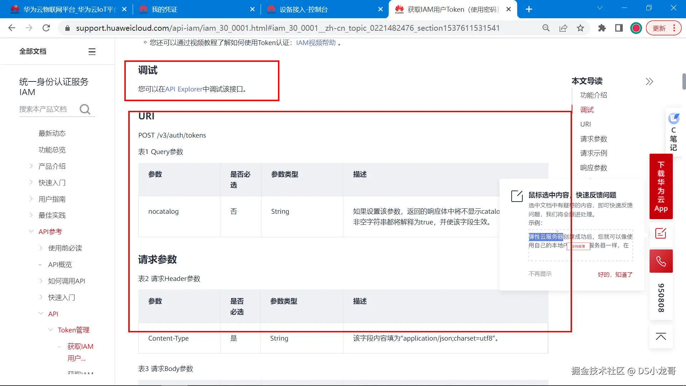Open the C笔记 notes icon
The image size is (686, 386).
(673, 118)
